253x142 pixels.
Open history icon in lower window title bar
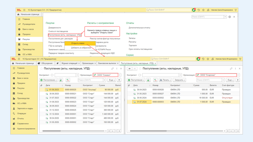(x=203, y=59)
